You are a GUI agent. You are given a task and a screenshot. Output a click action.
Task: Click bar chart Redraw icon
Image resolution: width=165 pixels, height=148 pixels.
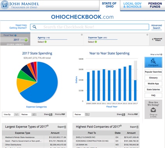87,114
